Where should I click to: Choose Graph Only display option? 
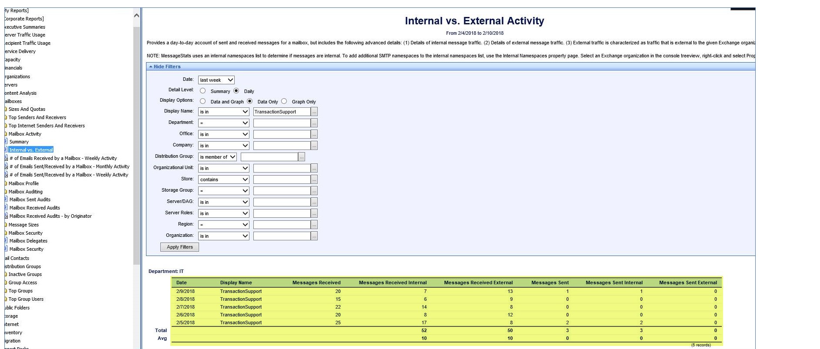284,101
